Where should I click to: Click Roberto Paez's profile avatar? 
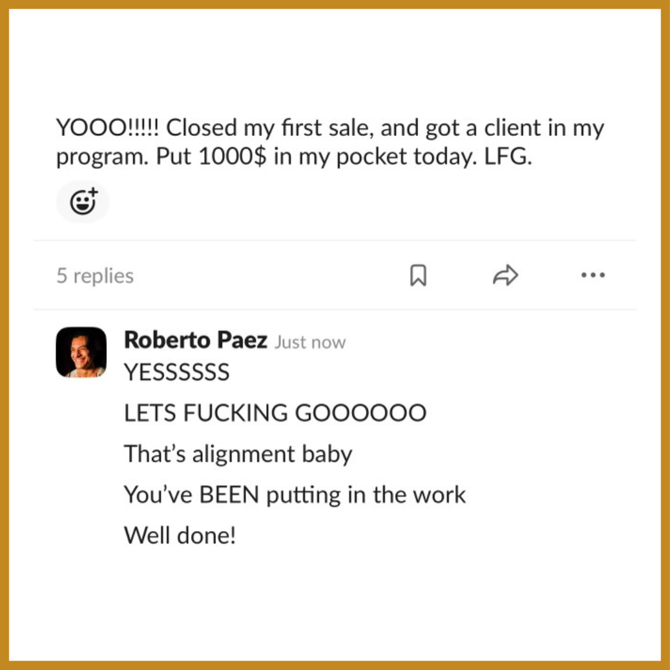(x=81, y=352)
